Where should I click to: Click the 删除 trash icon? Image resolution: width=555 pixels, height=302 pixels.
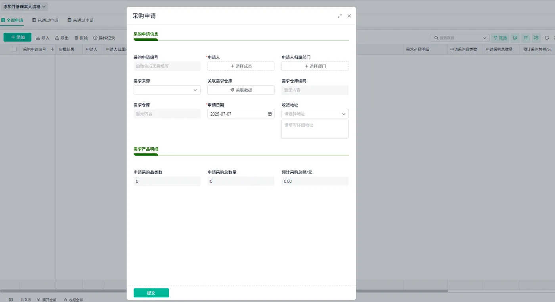(x=76, y=38)
